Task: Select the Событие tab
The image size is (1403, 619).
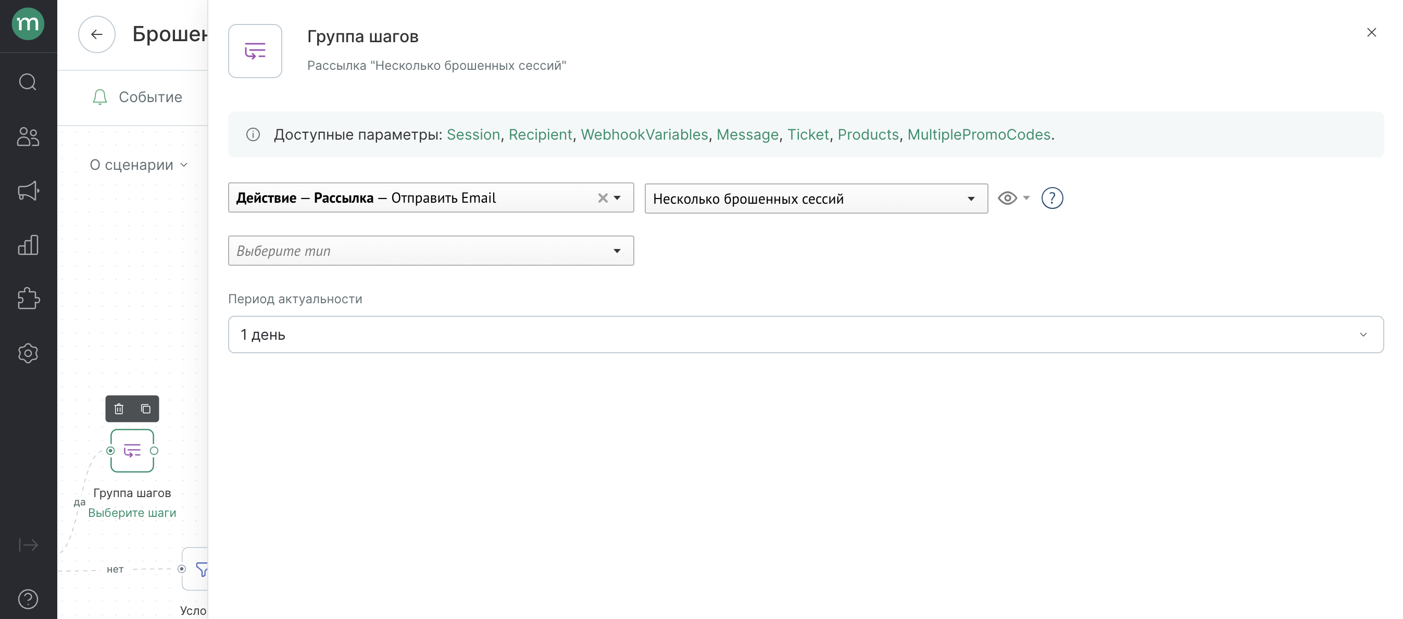Action: (137, 97)
